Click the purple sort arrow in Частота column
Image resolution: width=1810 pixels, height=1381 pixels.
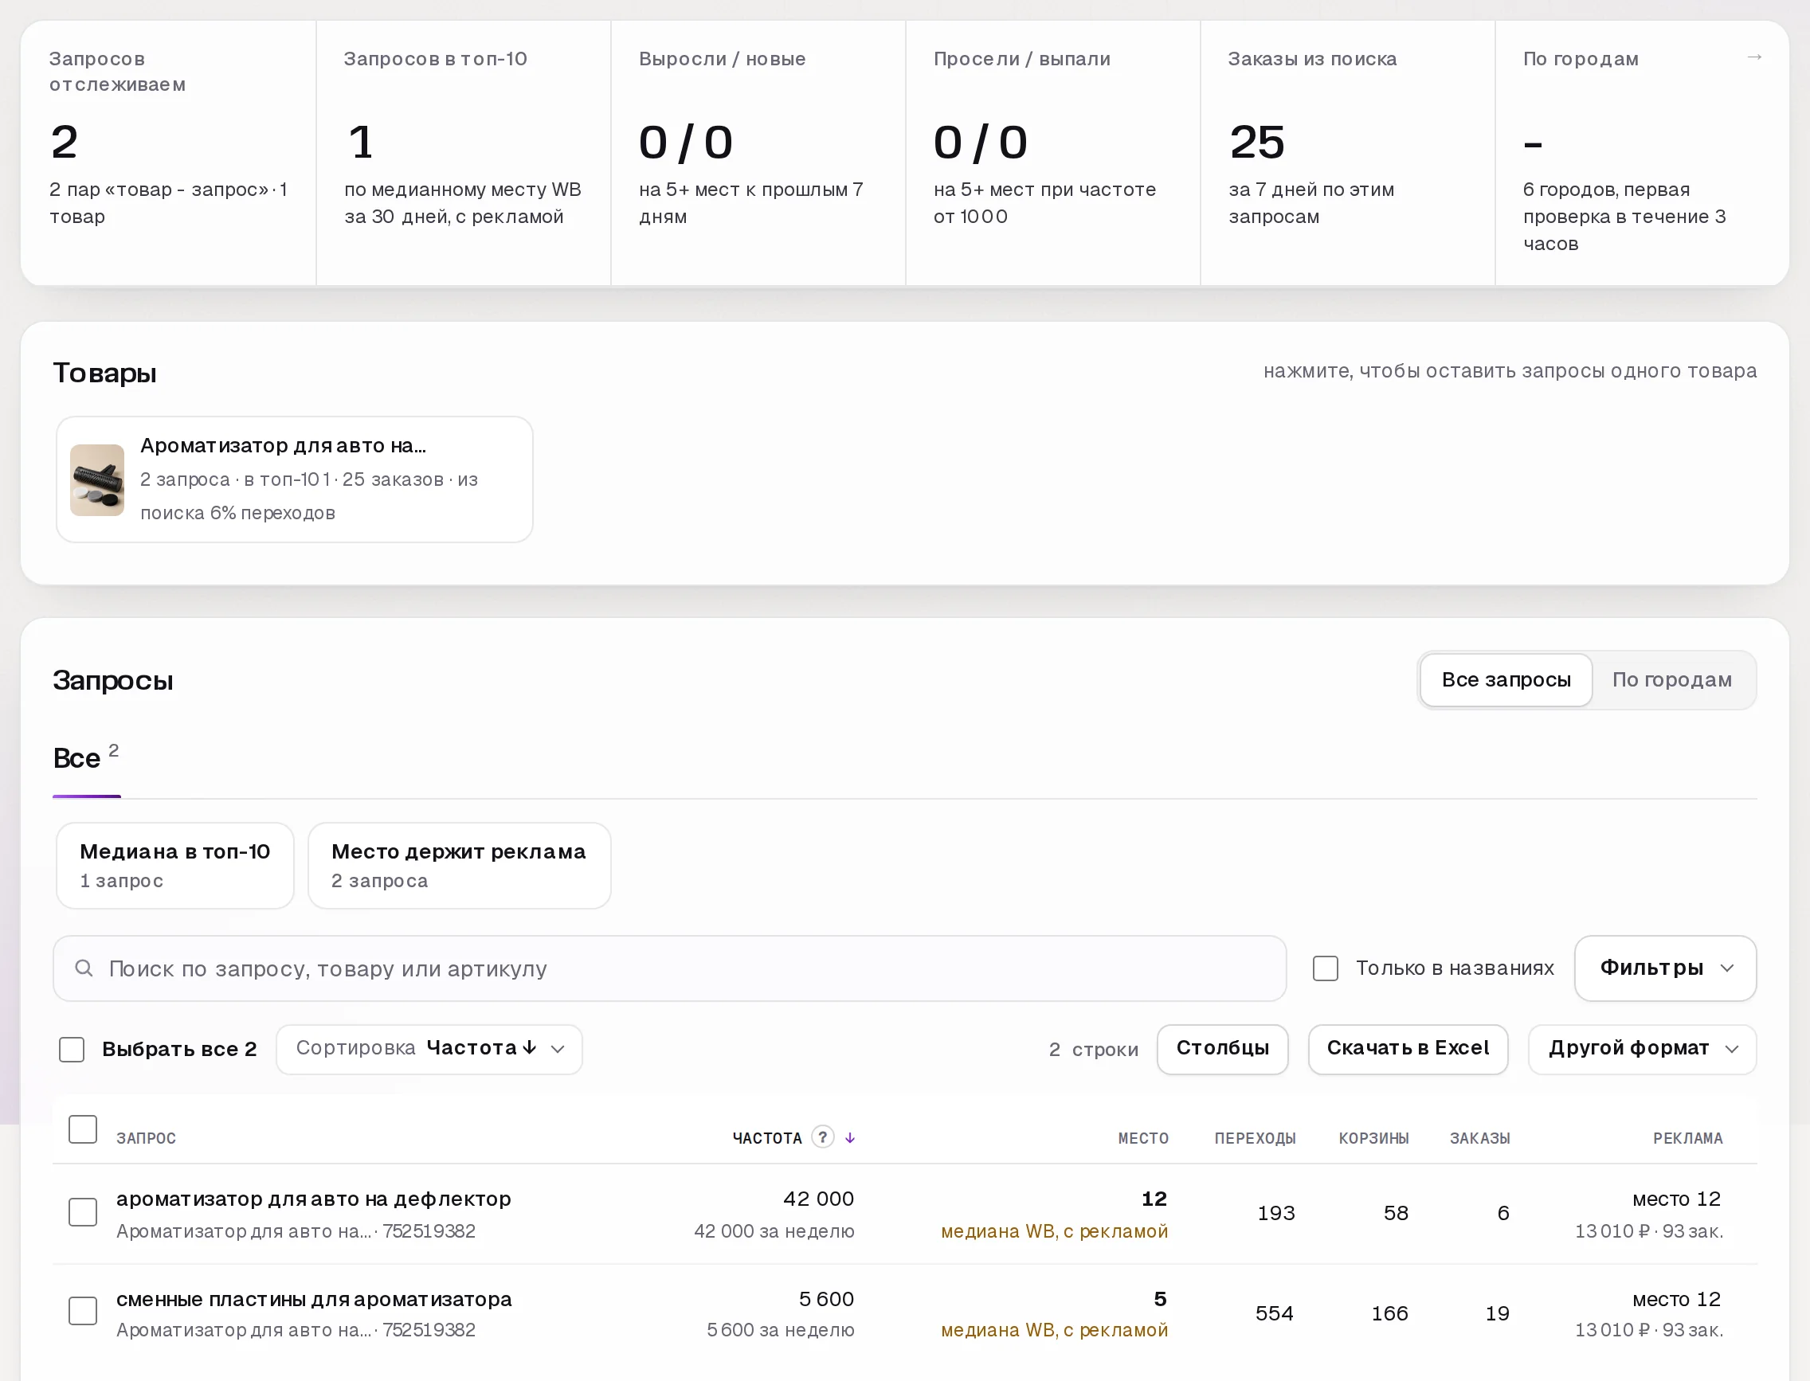pyautogui.click(x=850, y=1137)
